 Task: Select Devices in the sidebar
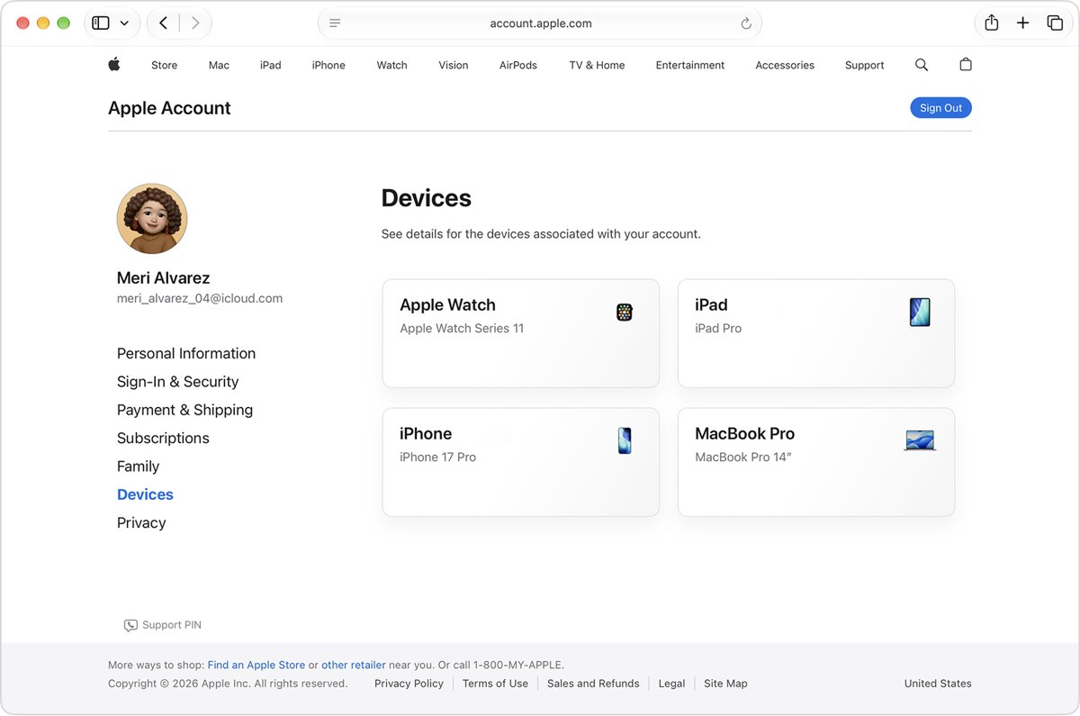coord(145,494)
